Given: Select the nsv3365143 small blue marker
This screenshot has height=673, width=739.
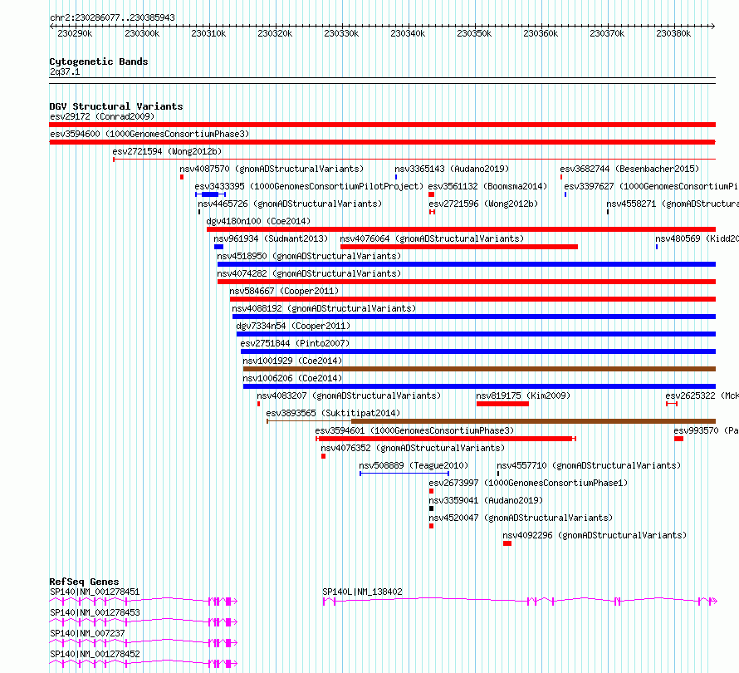Looking at the screenshot, I should tap(396, 177).
